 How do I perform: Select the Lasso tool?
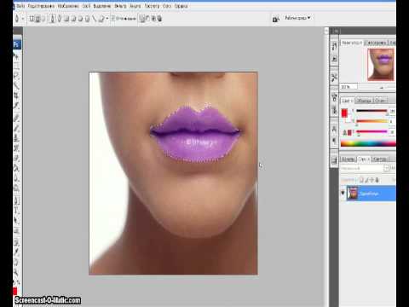click(x=16, y=76)
